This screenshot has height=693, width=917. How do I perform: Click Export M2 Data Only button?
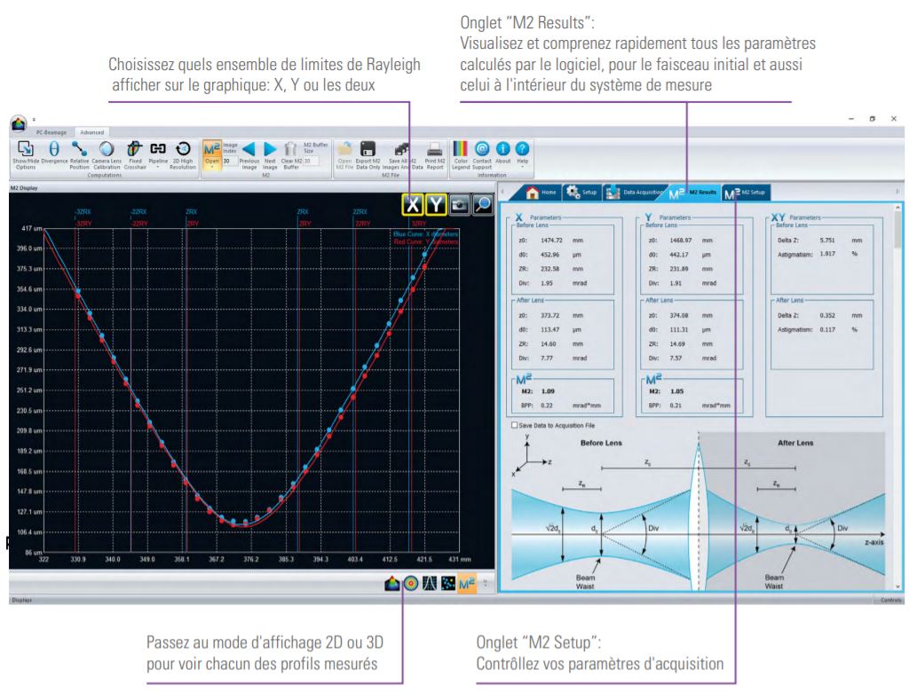(368, 151)
